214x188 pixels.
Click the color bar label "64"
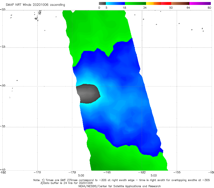pos(188,8)
